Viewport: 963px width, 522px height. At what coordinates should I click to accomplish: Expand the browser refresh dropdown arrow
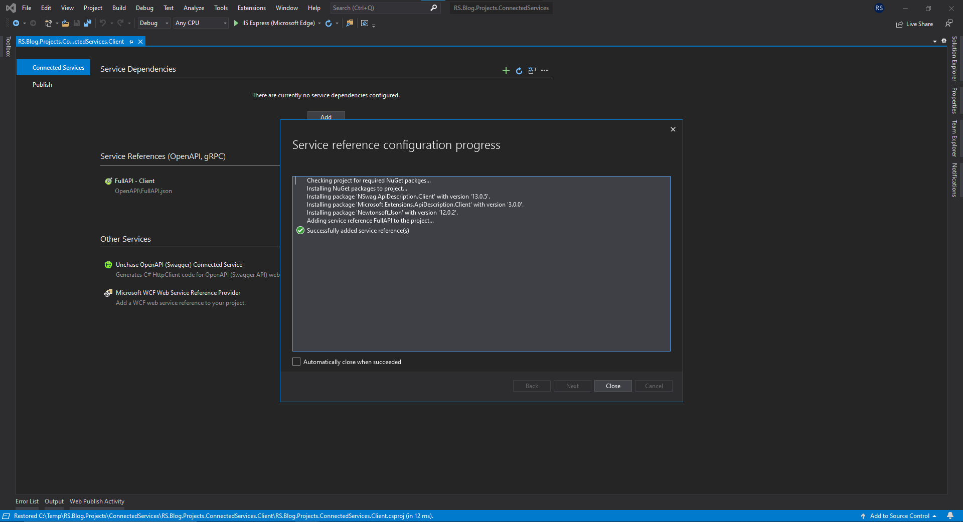coord(337,23)
